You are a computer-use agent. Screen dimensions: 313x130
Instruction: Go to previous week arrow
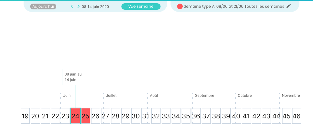(x=72, y=6)
